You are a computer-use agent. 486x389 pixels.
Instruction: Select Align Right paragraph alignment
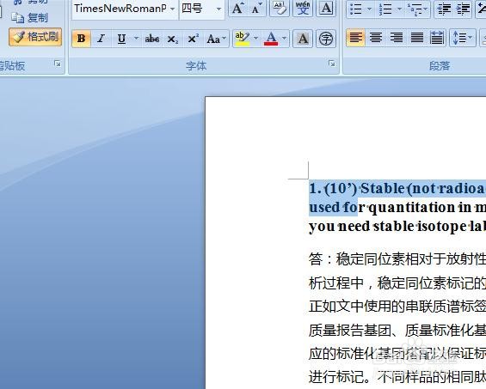tap(397, 38)
